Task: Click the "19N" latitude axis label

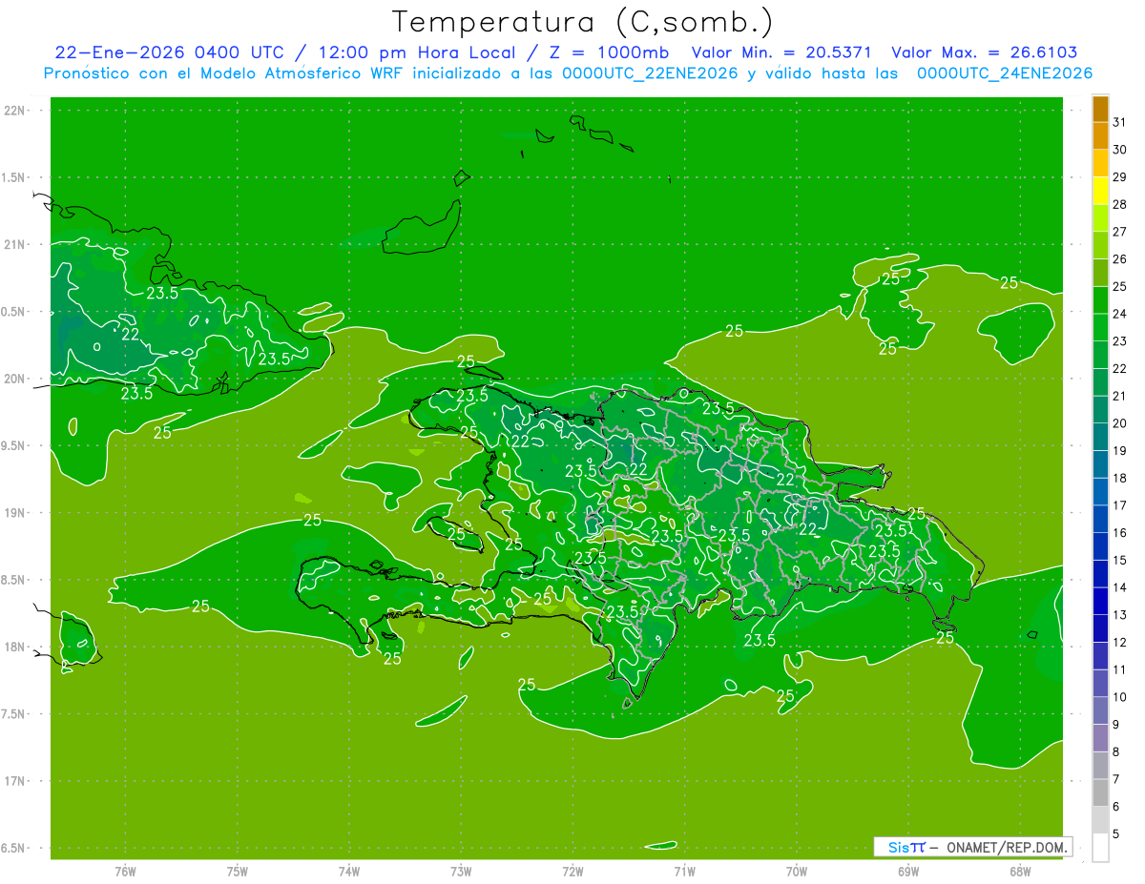Action: pyautogui.click(x=15, y=513)
